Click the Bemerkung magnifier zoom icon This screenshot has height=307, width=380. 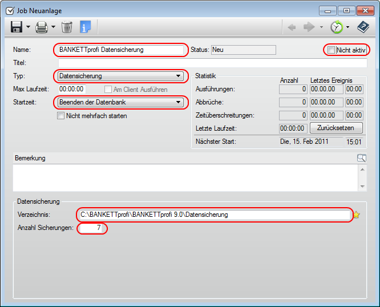361,158
